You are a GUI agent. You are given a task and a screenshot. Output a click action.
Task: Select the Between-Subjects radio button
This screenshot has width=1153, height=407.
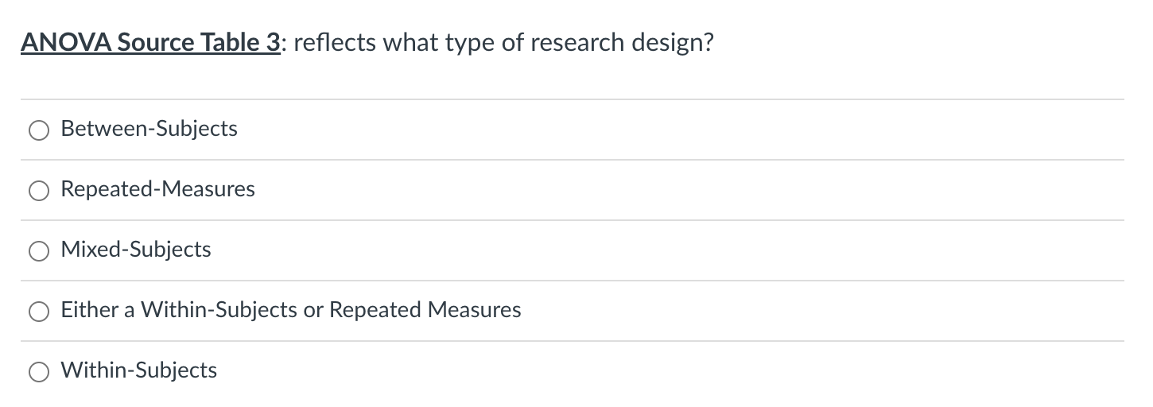click(x=40, y=130)
